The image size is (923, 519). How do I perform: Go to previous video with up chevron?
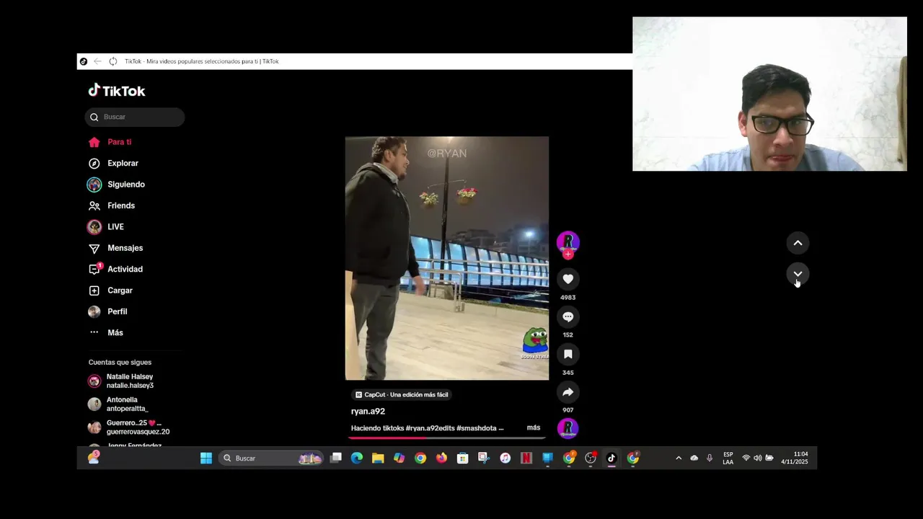point(798,243)
